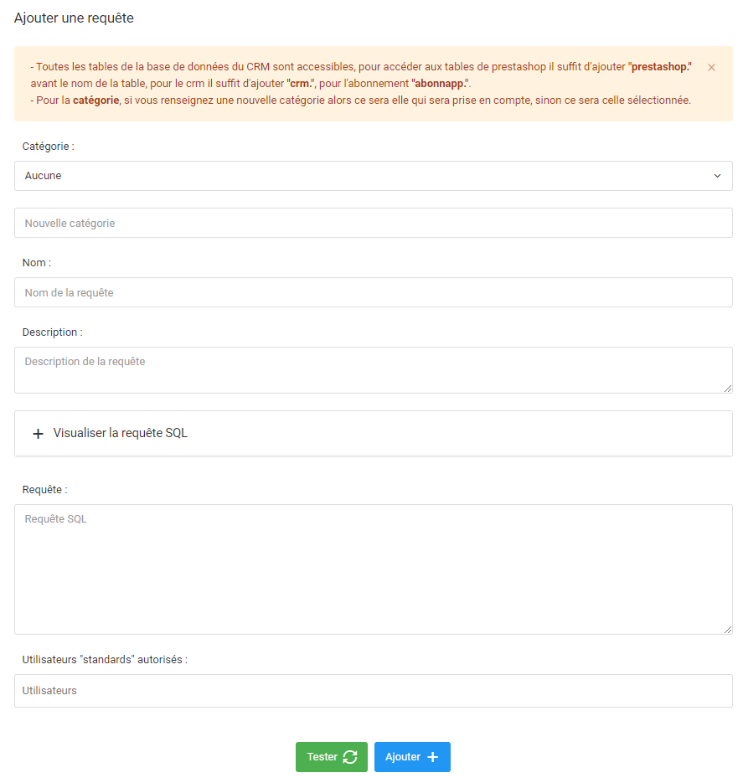Click the plus icon in the Ajouter button
Screen dimensions: 743x783
point(433,757)
